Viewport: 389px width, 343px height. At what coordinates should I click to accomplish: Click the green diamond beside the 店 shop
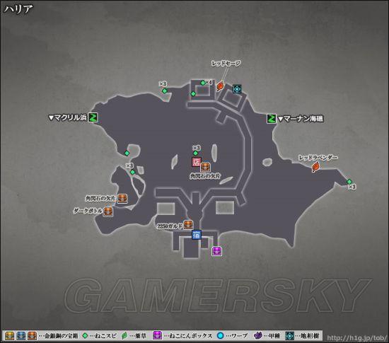tap(195, 153)
